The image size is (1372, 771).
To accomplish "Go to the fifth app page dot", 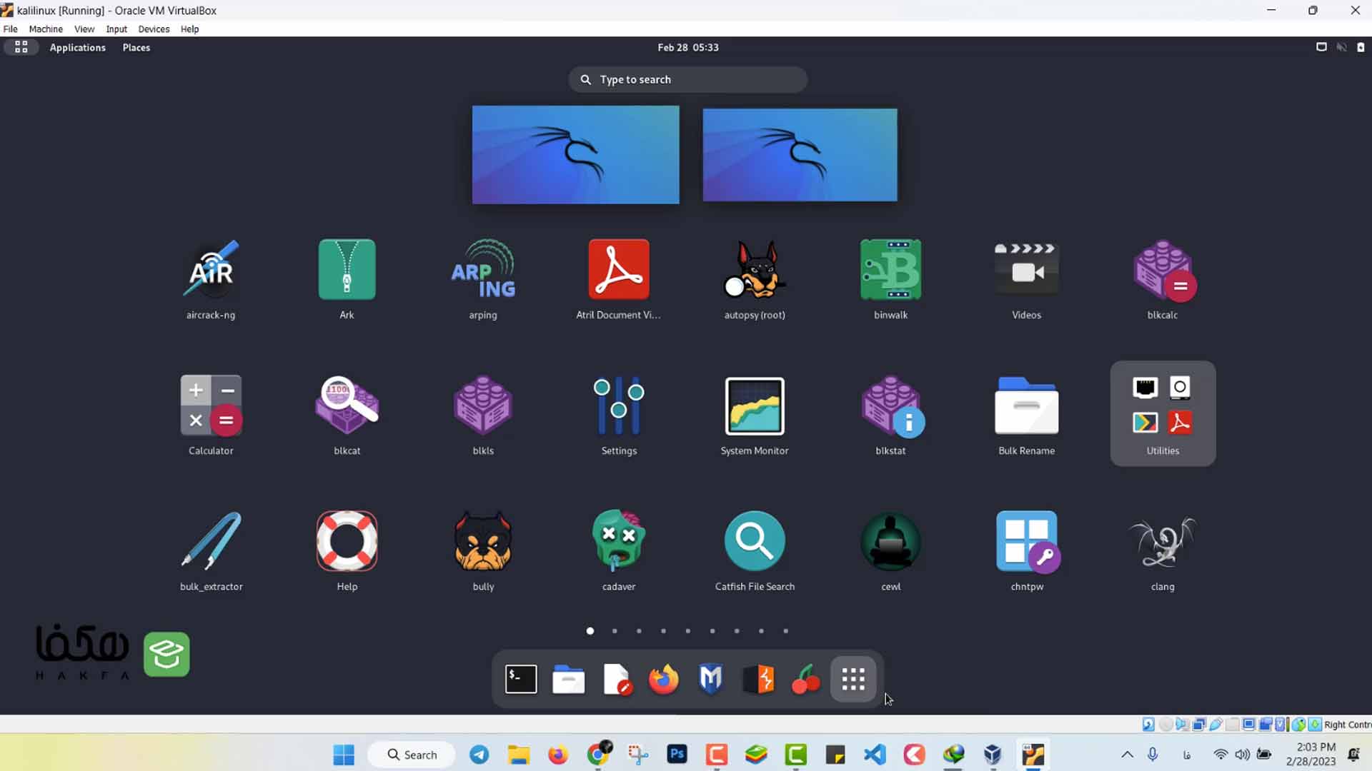I will [x=688, y=631].
